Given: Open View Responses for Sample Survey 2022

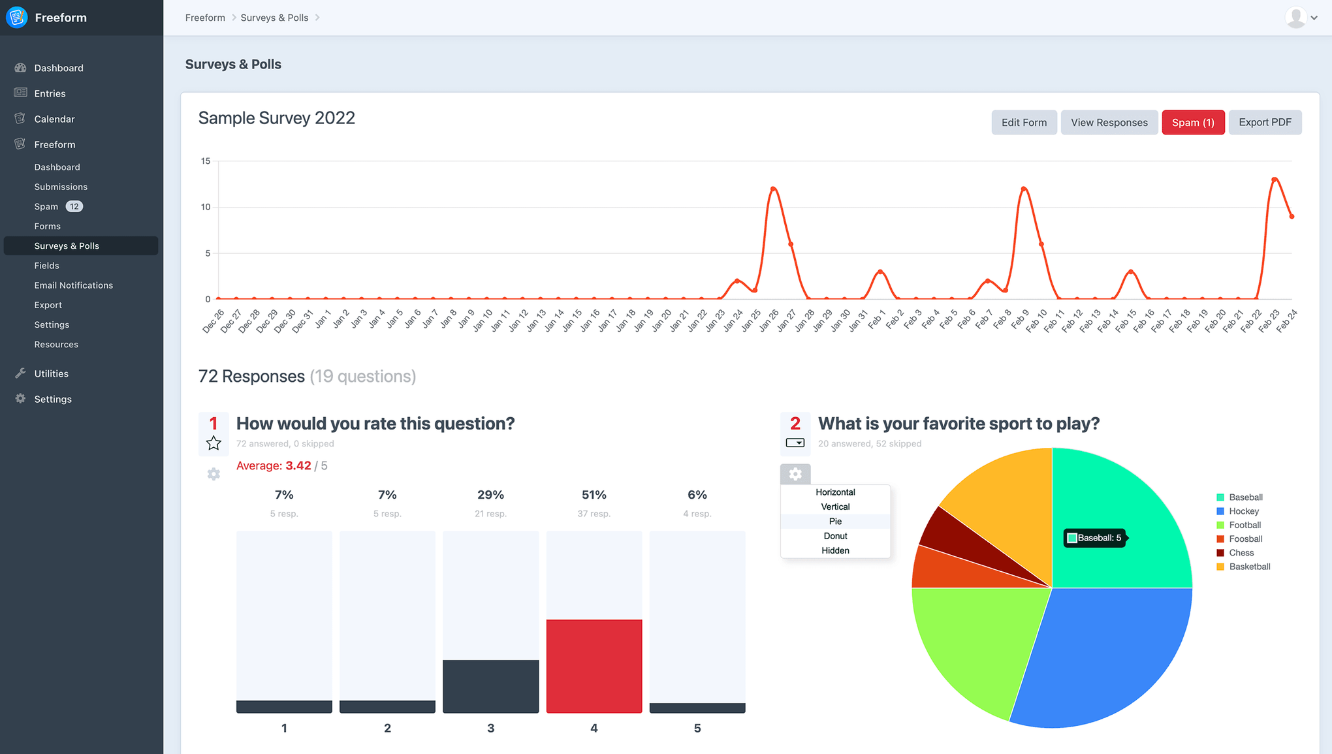Looking at the screenshot, I should [1109, 122].
